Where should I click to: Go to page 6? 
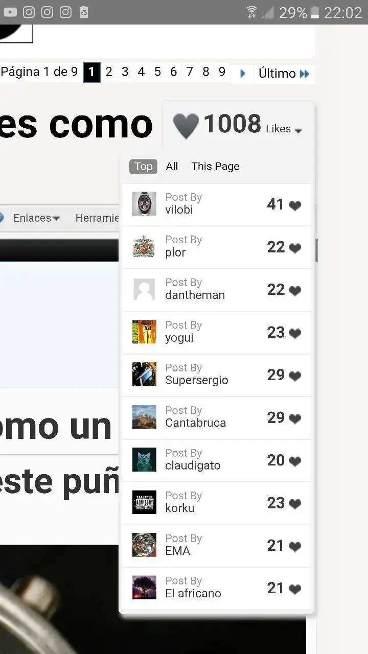pos(173,72)
